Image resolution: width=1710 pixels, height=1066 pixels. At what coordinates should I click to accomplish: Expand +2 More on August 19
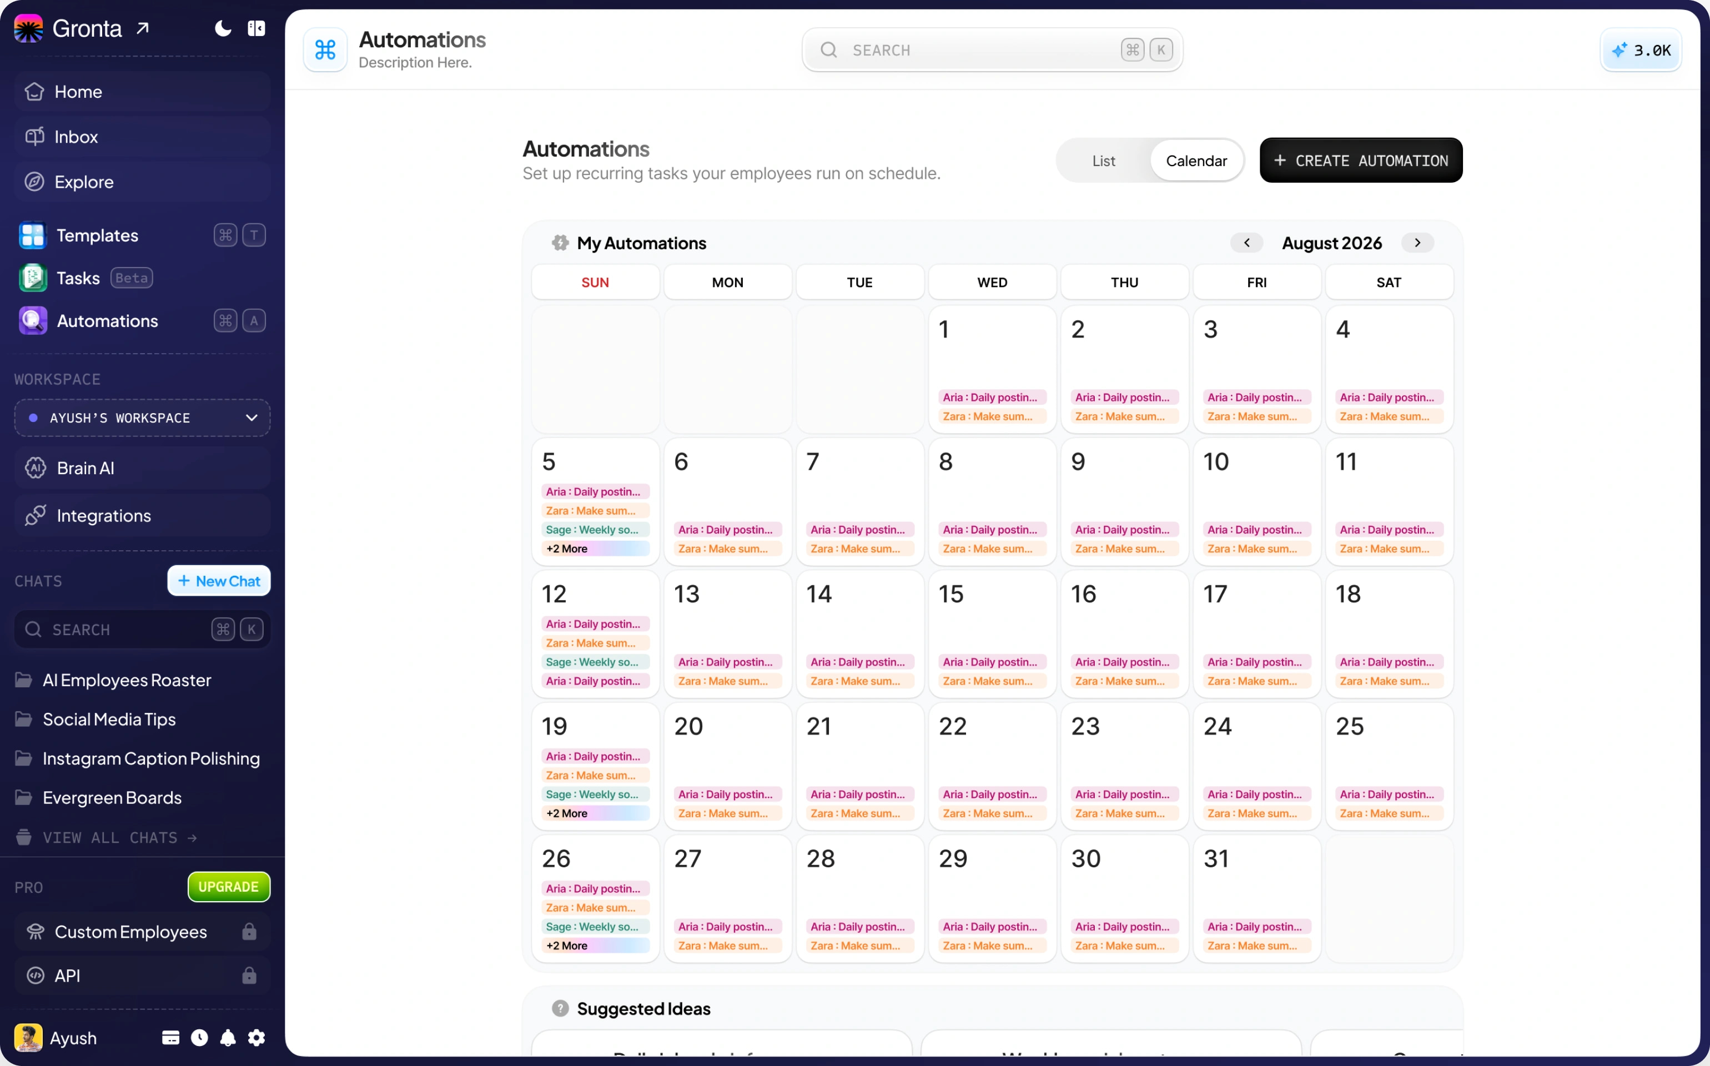[x=596, y=813]
